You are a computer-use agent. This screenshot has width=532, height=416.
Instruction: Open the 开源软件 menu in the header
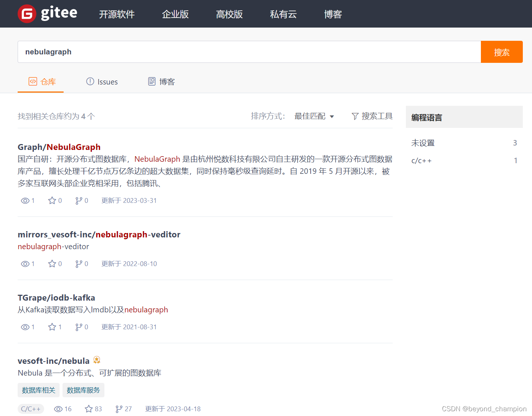tap(117, 14)
